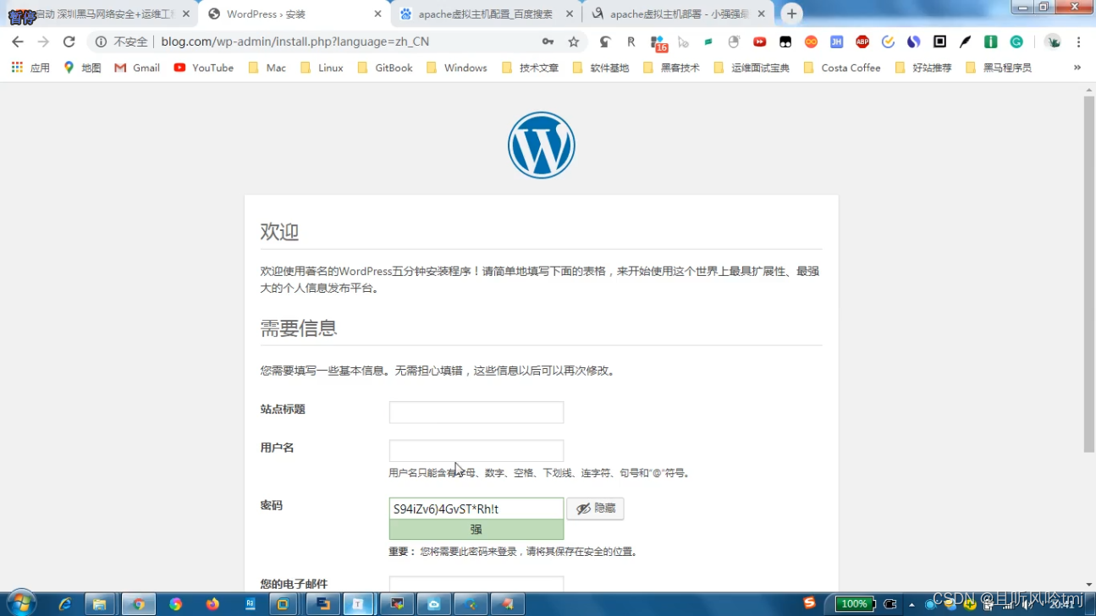Image resolution: width=1096 pixels, height=616 pixels.
Task: Bookmark this page with the star icon
Action: (x=571, y=41)
